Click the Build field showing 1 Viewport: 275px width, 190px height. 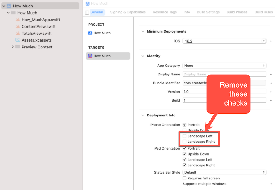coord(224,101)
